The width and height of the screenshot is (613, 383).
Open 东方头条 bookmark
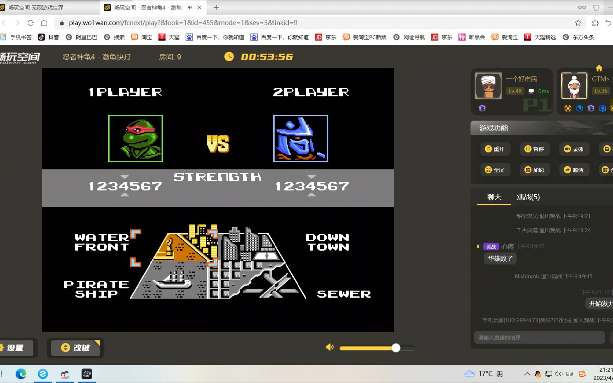(x=578, y=37)
